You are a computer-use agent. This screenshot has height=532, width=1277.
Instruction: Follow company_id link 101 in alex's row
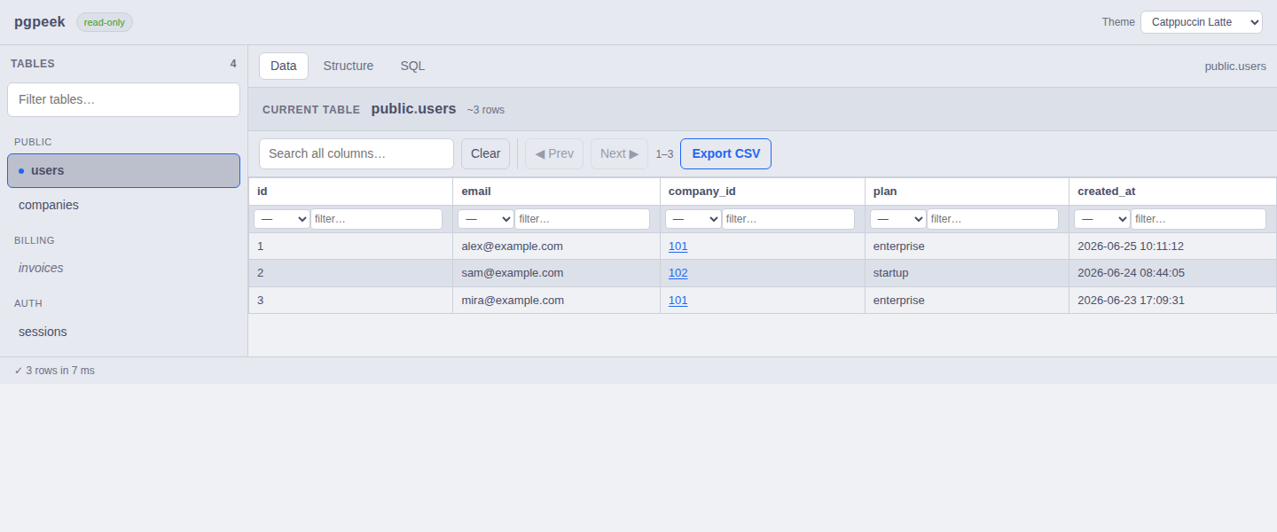pyautogui.click(x=678, y=246)
